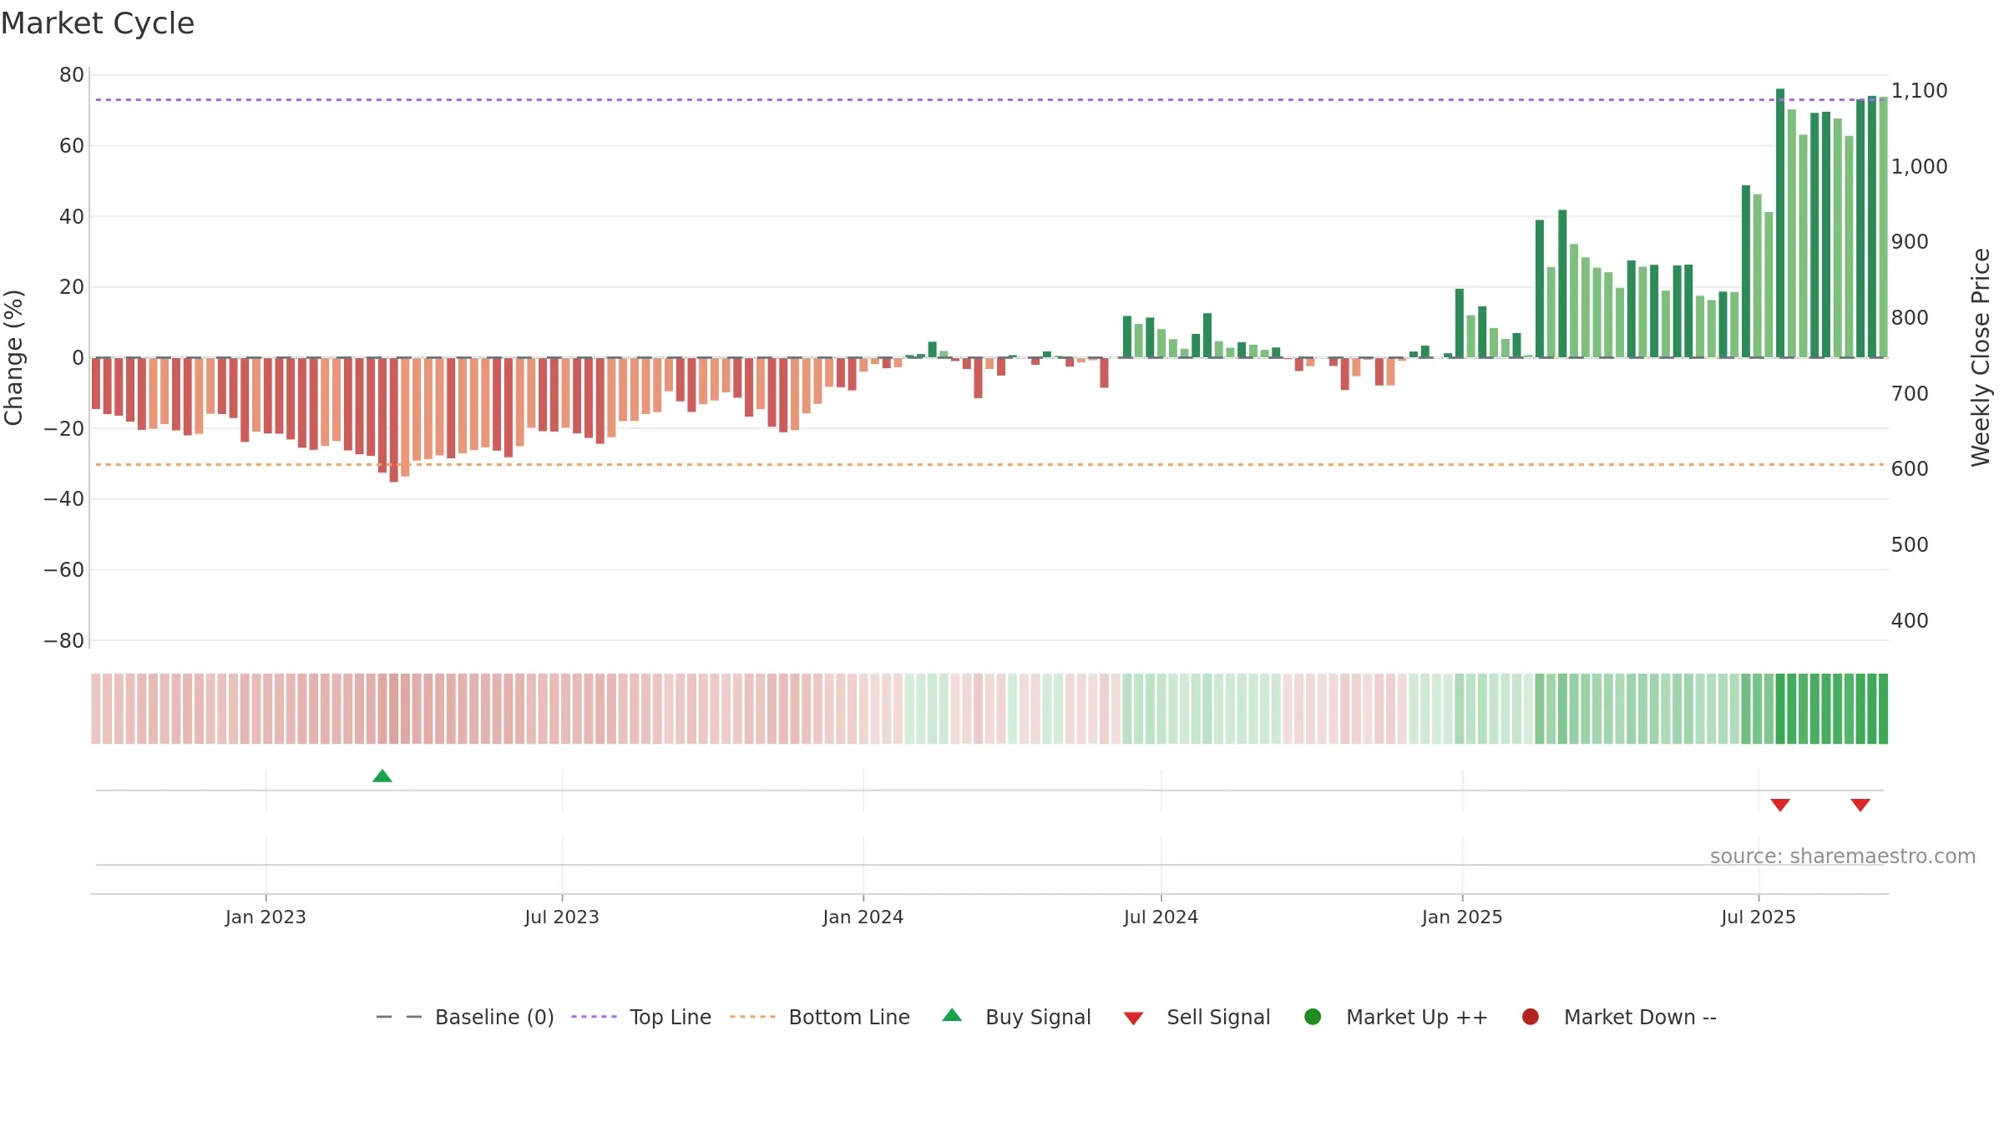
Task: Click the first red sell signal triangle
Action: [1780, 805]
